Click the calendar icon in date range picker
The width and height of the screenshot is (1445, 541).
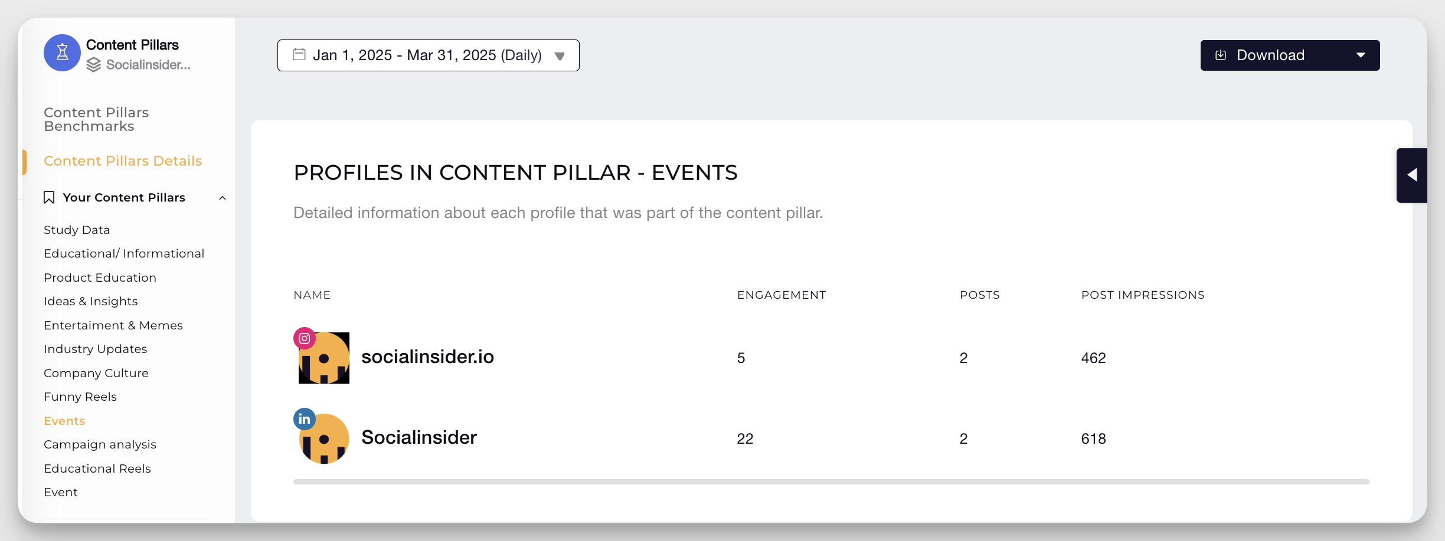(x=299, y=55)
